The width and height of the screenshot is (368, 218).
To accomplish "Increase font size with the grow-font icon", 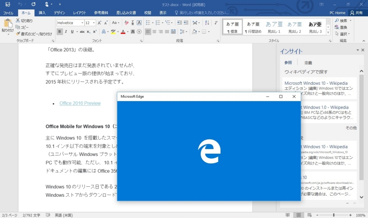I will (100, 23).
